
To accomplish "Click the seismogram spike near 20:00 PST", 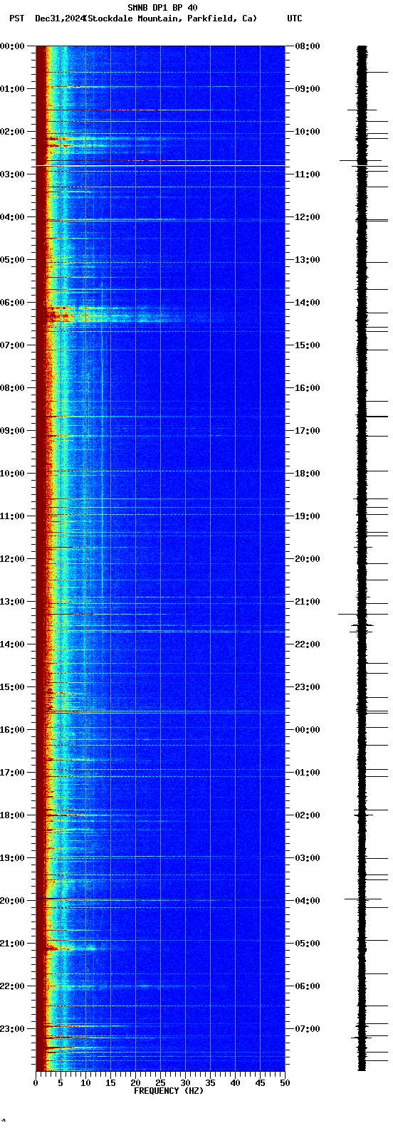I will 362,899.
